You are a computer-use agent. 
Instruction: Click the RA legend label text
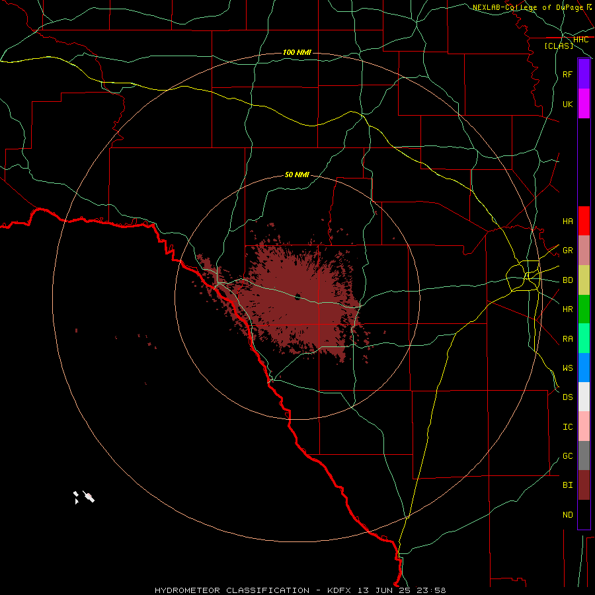coord(568,338)
